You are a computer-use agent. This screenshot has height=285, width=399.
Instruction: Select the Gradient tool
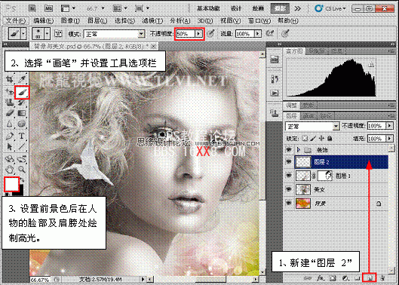[22, 113]
